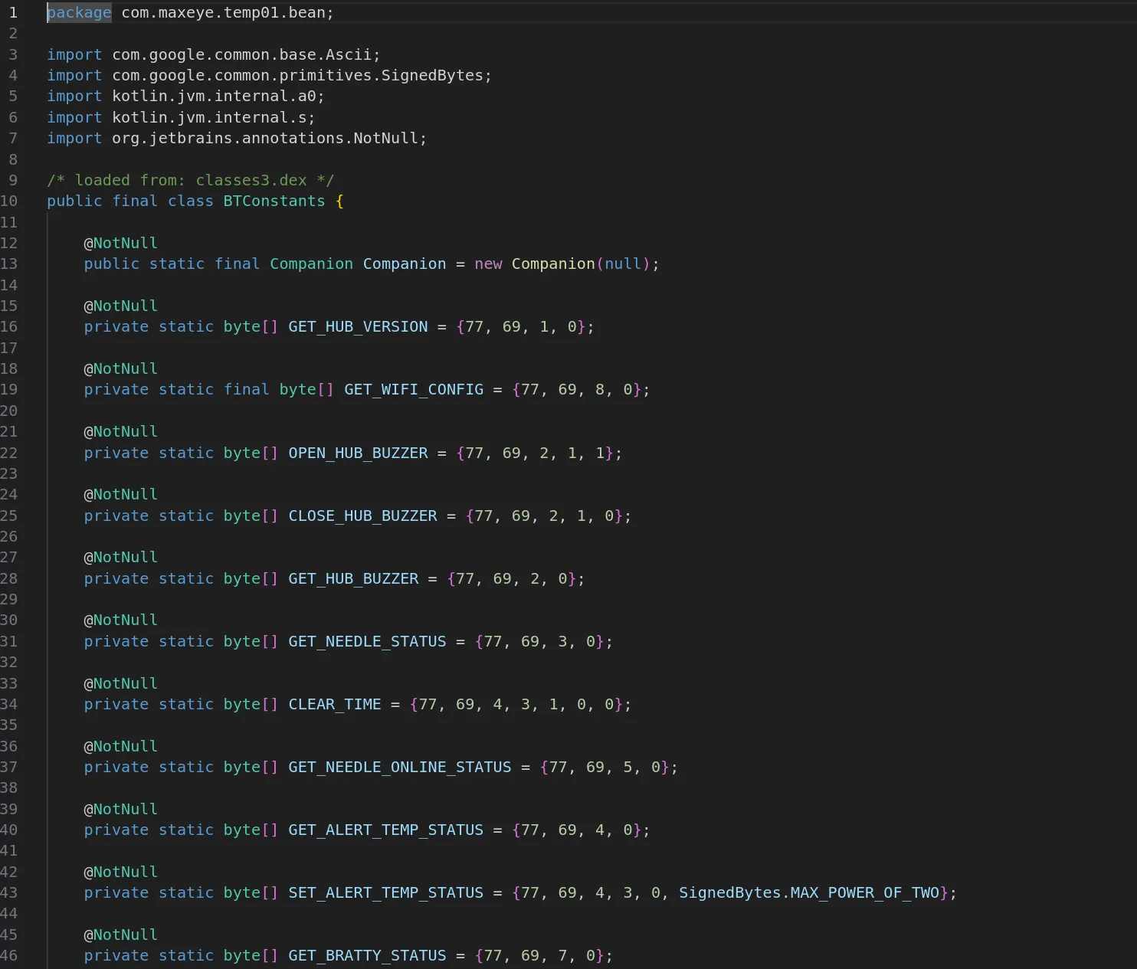Click 'Companion(null)' constructor call
The width and height of the screenshot is (1137, 969).
[581, 264]
